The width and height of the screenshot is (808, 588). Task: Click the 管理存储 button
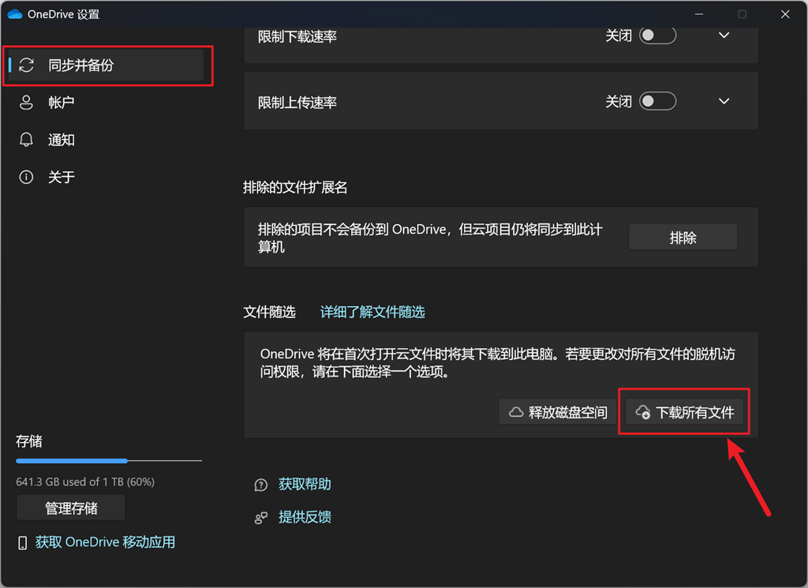71,508
